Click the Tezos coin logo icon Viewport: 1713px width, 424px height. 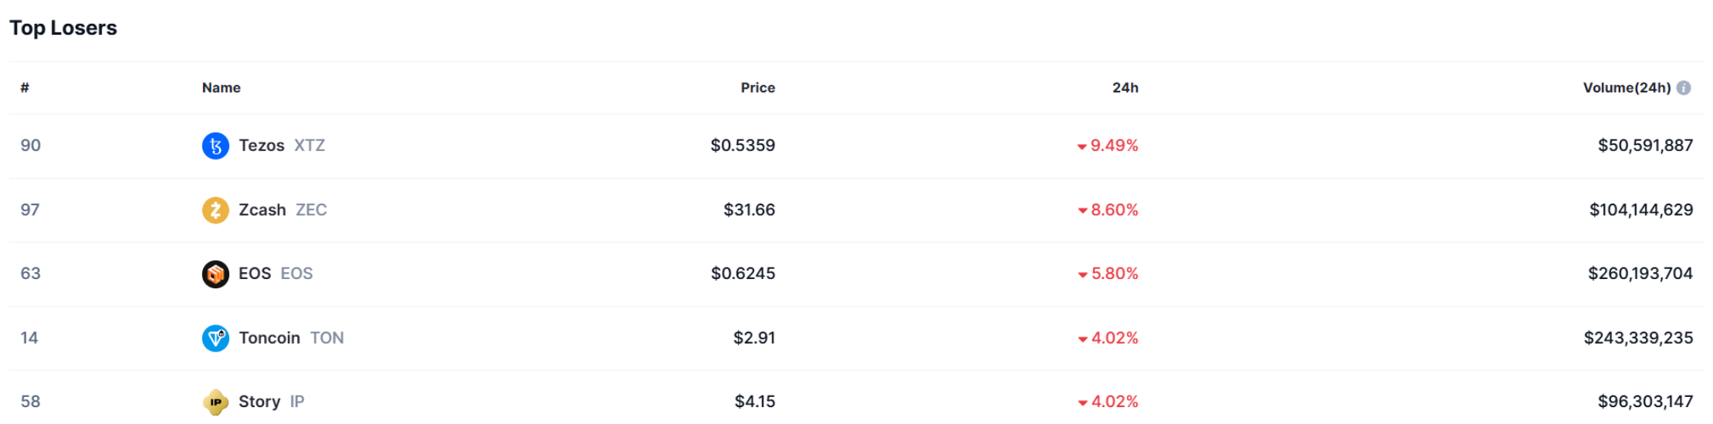pos(215,146)
